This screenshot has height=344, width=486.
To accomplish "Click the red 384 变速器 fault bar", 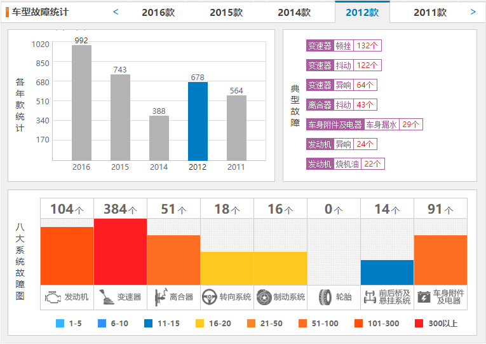I will click(120, 252).
